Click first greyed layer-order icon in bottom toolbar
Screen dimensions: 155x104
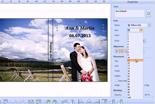14,102
